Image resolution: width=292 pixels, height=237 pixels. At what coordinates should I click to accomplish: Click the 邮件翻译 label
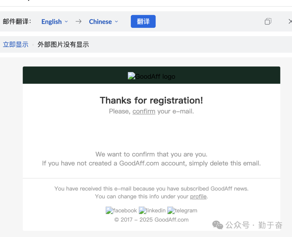[x=17, y=21]
